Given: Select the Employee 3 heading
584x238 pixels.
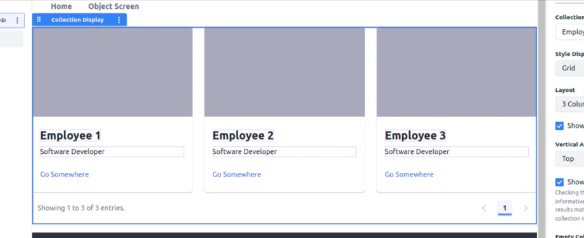Looking at the screenshot, I should [x=416, y=135].
